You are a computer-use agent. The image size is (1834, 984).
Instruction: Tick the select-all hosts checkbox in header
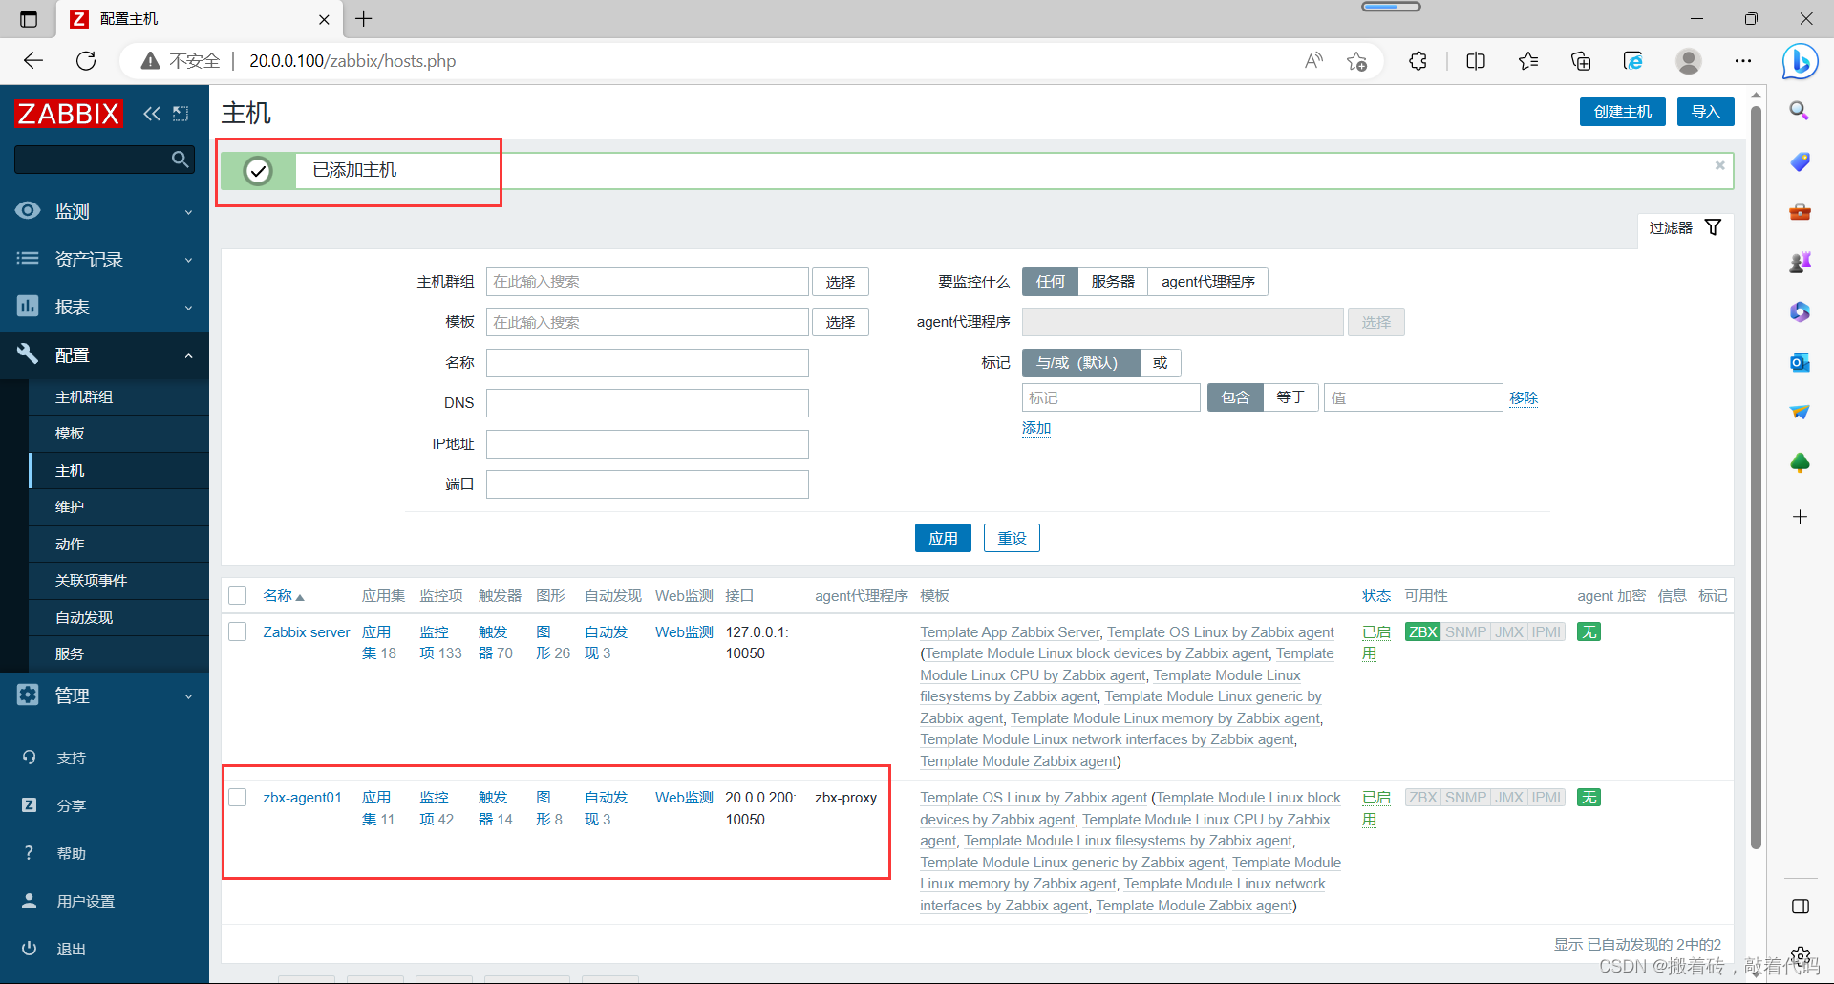click(238, 595)
